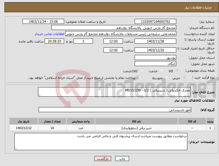Click the price validity date 1403/12/20
This screenshot has width=219, height=166.
[155, 50]
